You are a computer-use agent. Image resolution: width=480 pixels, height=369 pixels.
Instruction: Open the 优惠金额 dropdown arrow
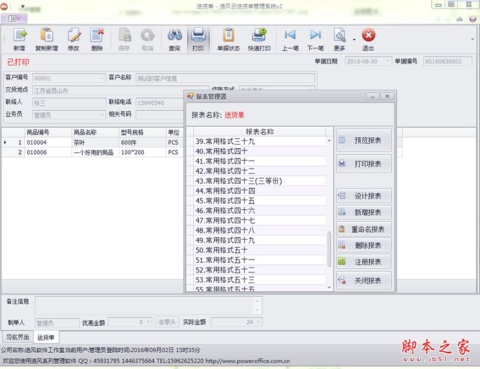coord(148,322)
